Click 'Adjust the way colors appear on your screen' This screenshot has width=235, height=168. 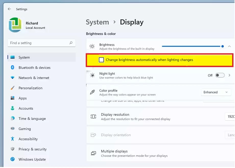click(x=127, y=95)
